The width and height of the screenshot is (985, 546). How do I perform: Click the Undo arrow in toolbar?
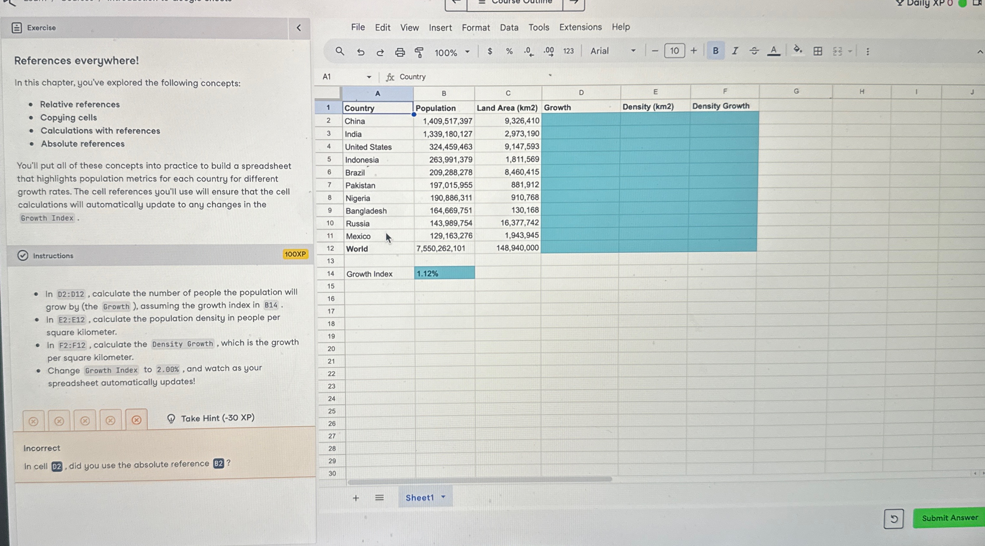click(360, 52)
